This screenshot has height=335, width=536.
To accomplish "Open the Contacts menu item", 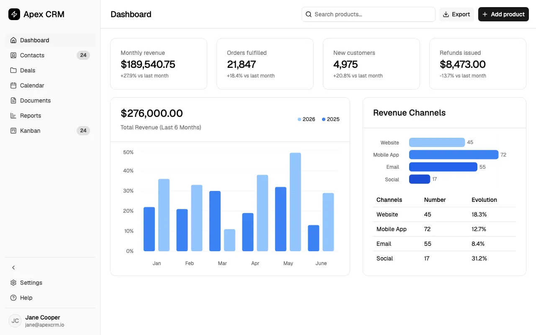I will pyautogui.click(x=50, y=55).
